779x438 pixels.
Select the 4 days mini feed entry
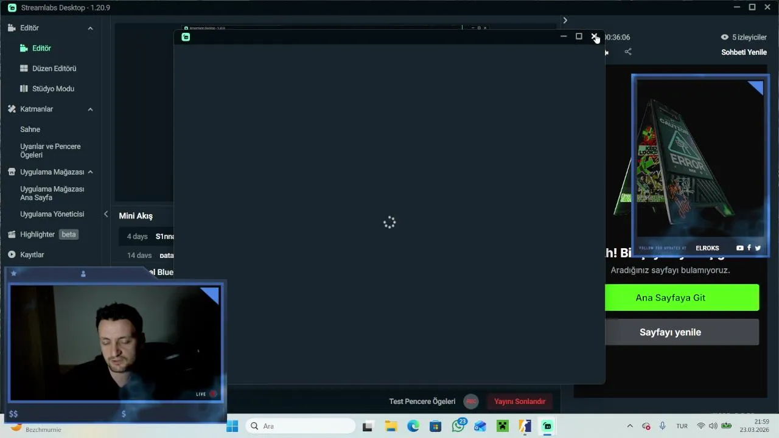pos(146,237)
